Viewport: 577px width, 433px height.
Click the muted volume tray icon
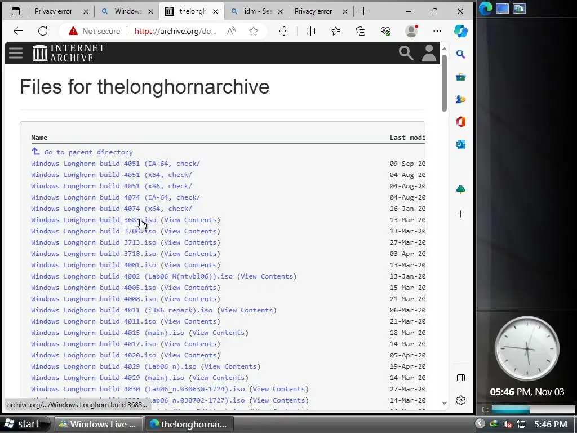click(508, 424)
